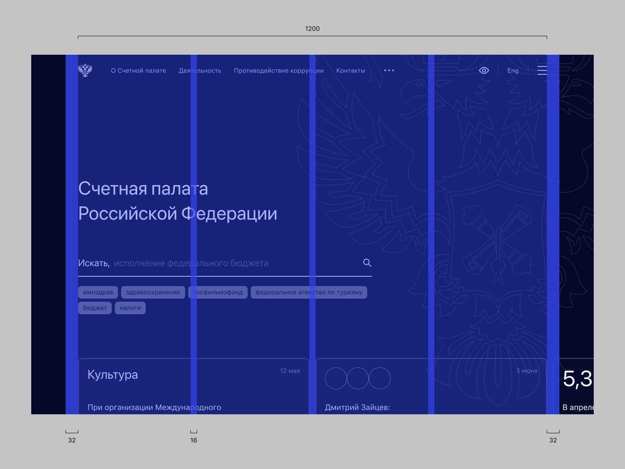The height and width of the screenshot is (469, 625).
Task: Select the 'здравоохранение' search tag
Action: tap(153, 292)
